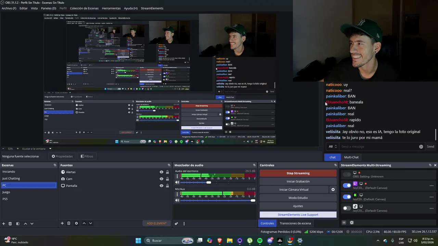The image size is (438, 246).
Task: Click Iniciar Grabación button
Action: point(298,181)
